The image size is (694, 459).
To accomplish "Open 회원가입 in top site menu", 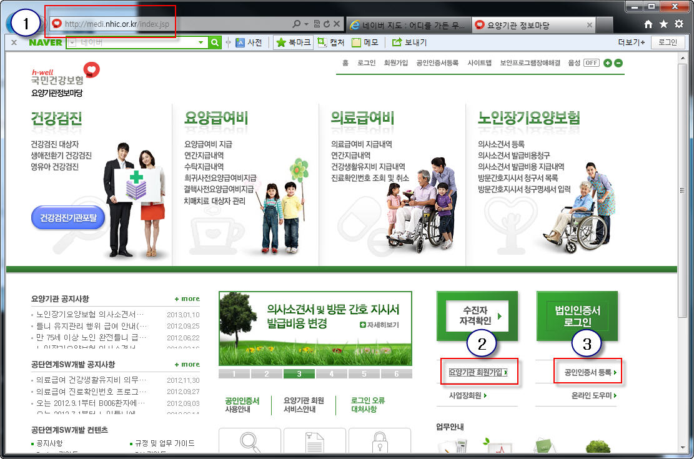I will click(x=395, y=63).
